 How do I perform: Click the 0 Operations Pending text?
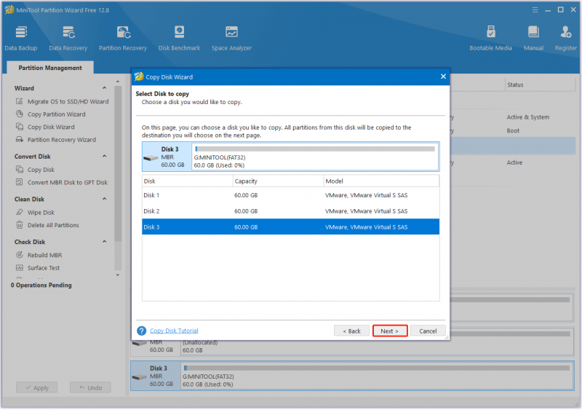pos(41,285)
